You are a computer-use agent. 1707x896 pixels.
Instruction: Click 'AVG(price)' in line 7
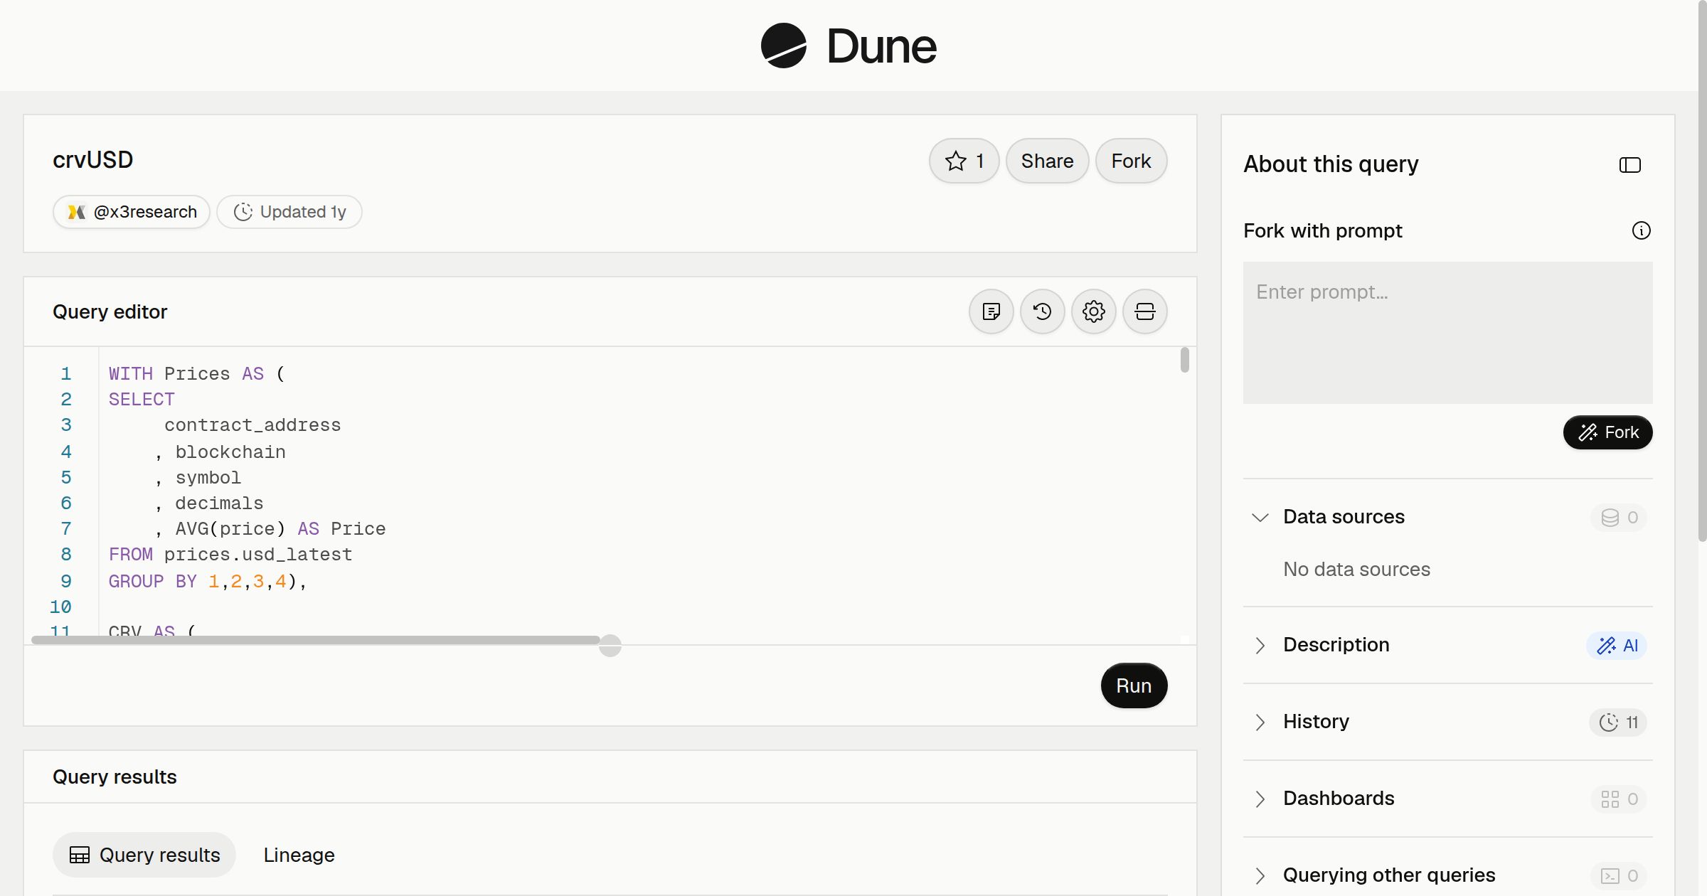(230, 529)
